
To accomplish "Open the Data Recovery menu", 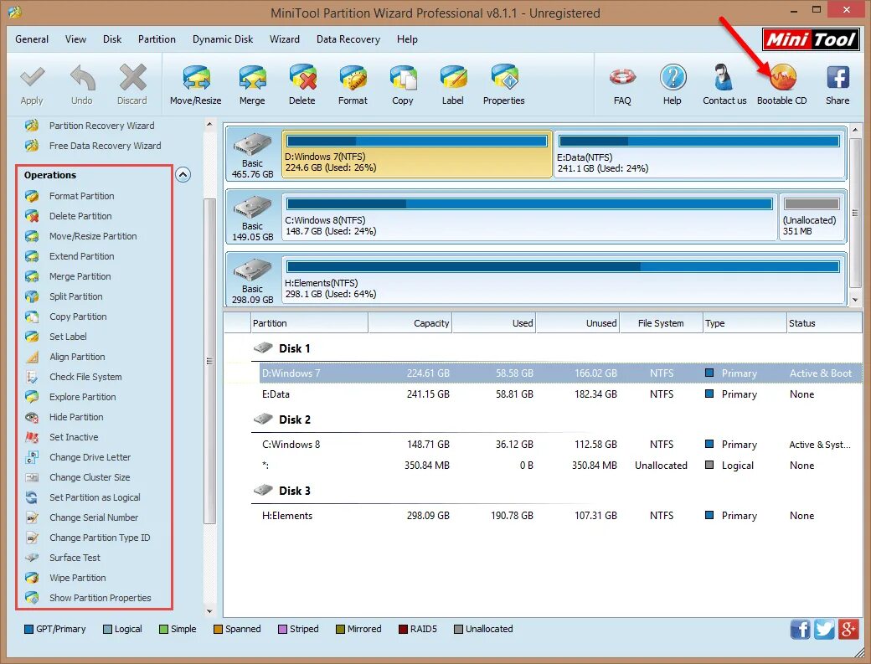I will click(x=348, y=39).
